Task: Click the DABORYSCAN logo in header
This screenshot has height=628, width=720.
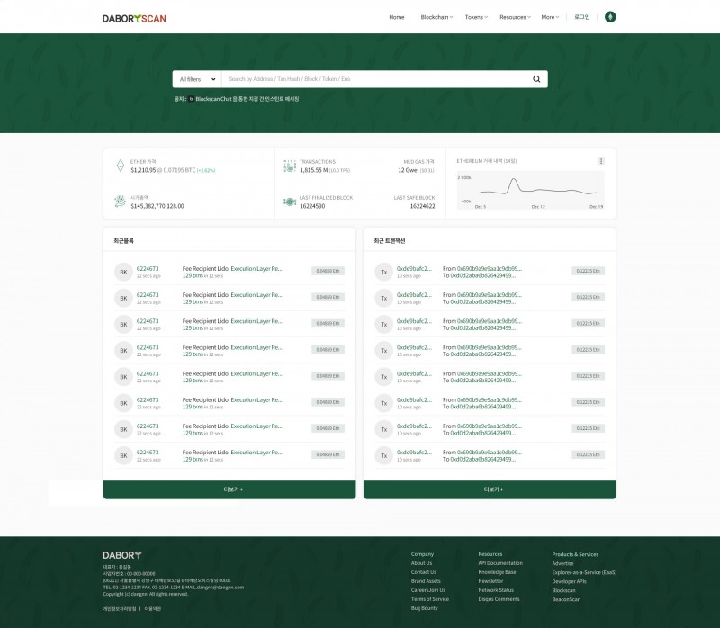Action: click(134, 17)
